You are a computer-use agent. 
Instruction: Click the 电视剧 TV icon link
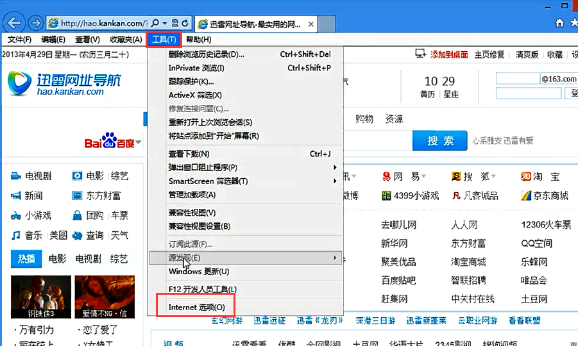pyautogui.click(x=15, y=176)
